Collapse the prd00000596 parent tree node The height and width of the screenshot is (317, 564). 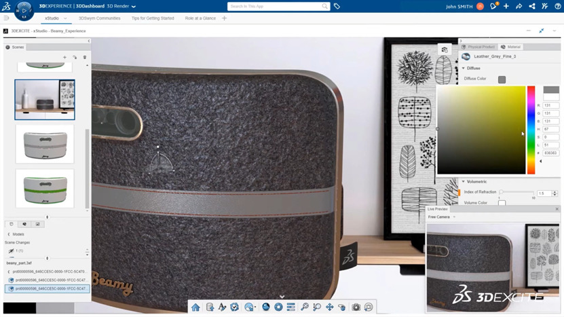click(9, 272)
